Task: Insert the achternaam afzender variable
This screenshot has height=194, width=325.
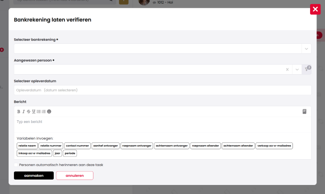Action: click(x=238, y=146)
